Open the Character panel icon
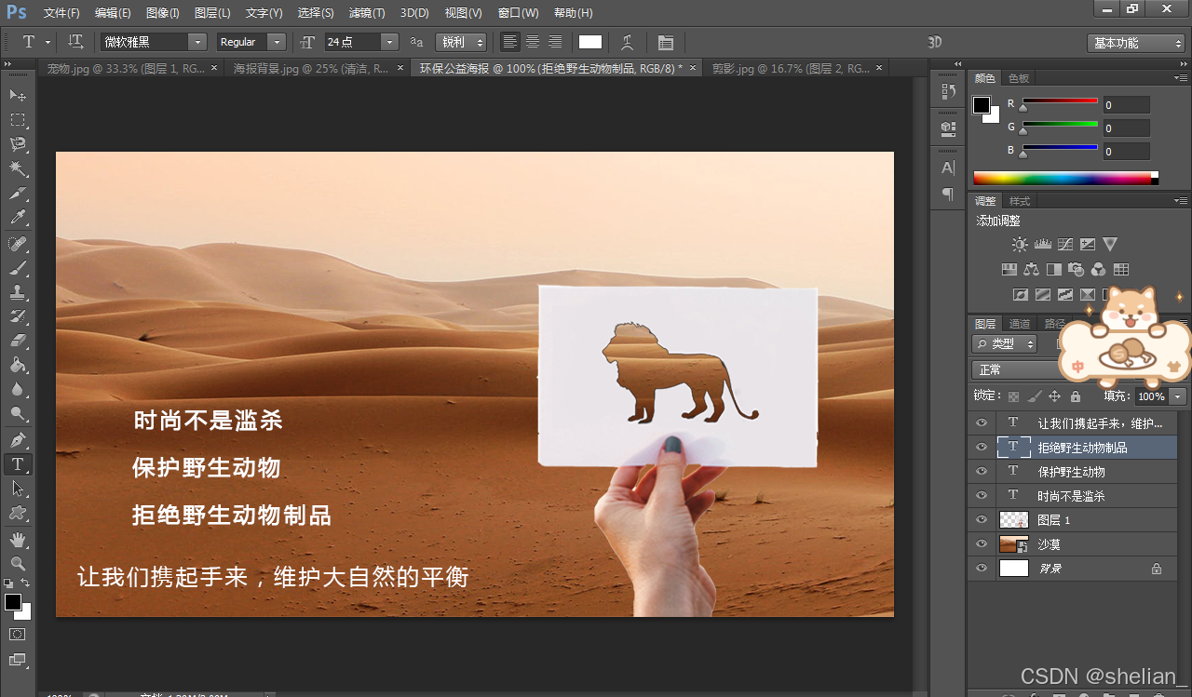Image resolution: width=1192 pixels, height=697 pixels. 948,168
